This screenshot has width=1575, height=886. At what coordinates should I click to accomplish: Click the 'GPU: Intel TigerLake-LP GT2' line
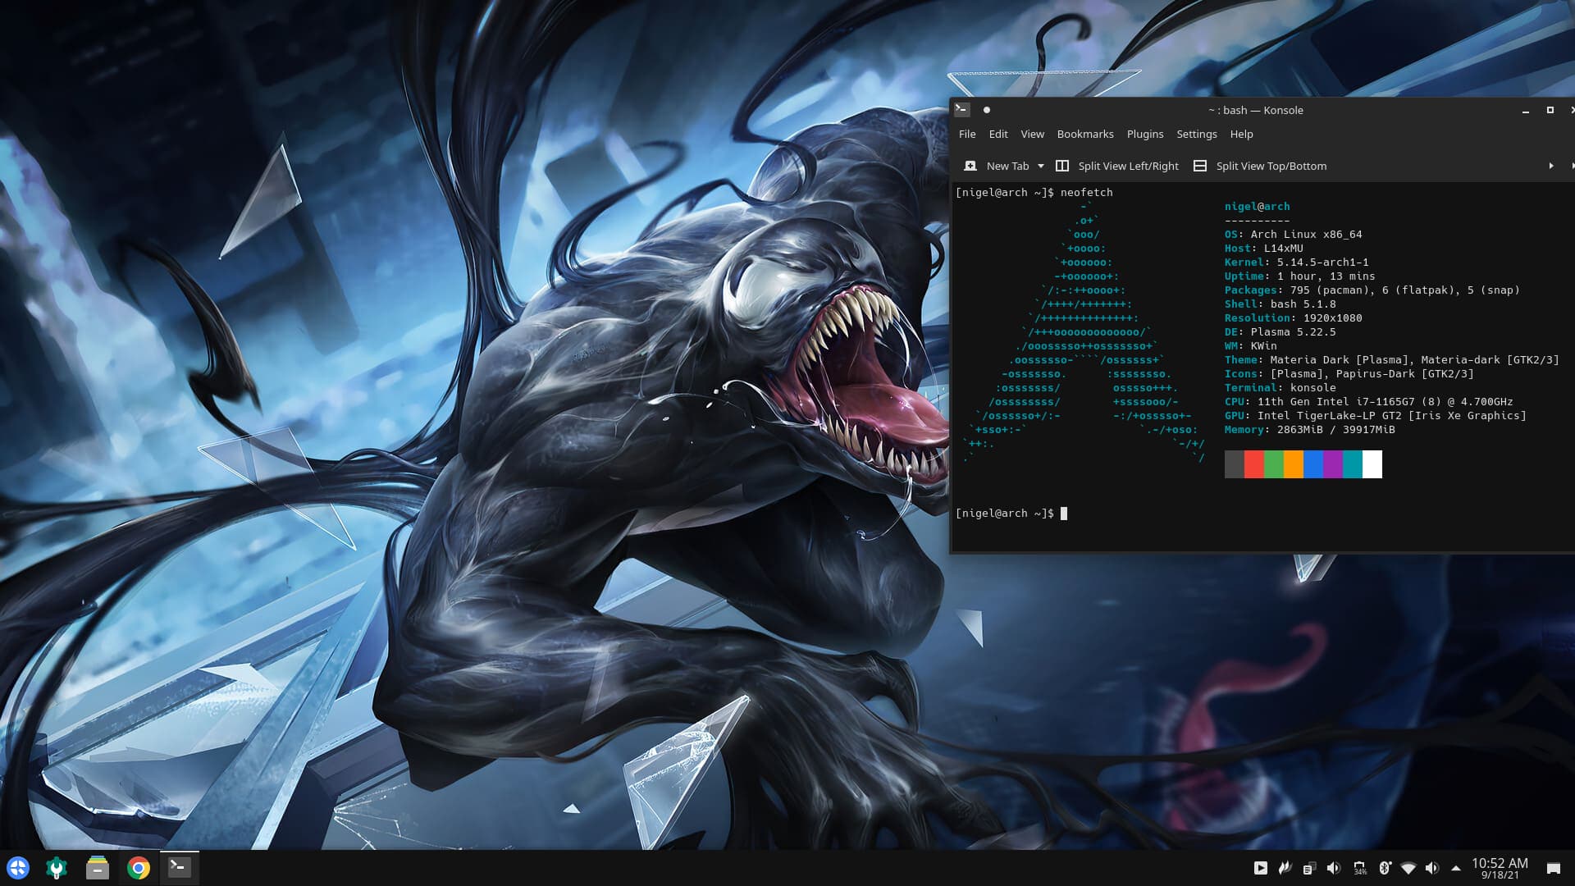tap(1376, 416)
